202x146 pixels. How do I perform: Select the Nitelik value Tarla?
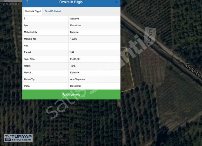pyautogui.click(x=73, y=66)
